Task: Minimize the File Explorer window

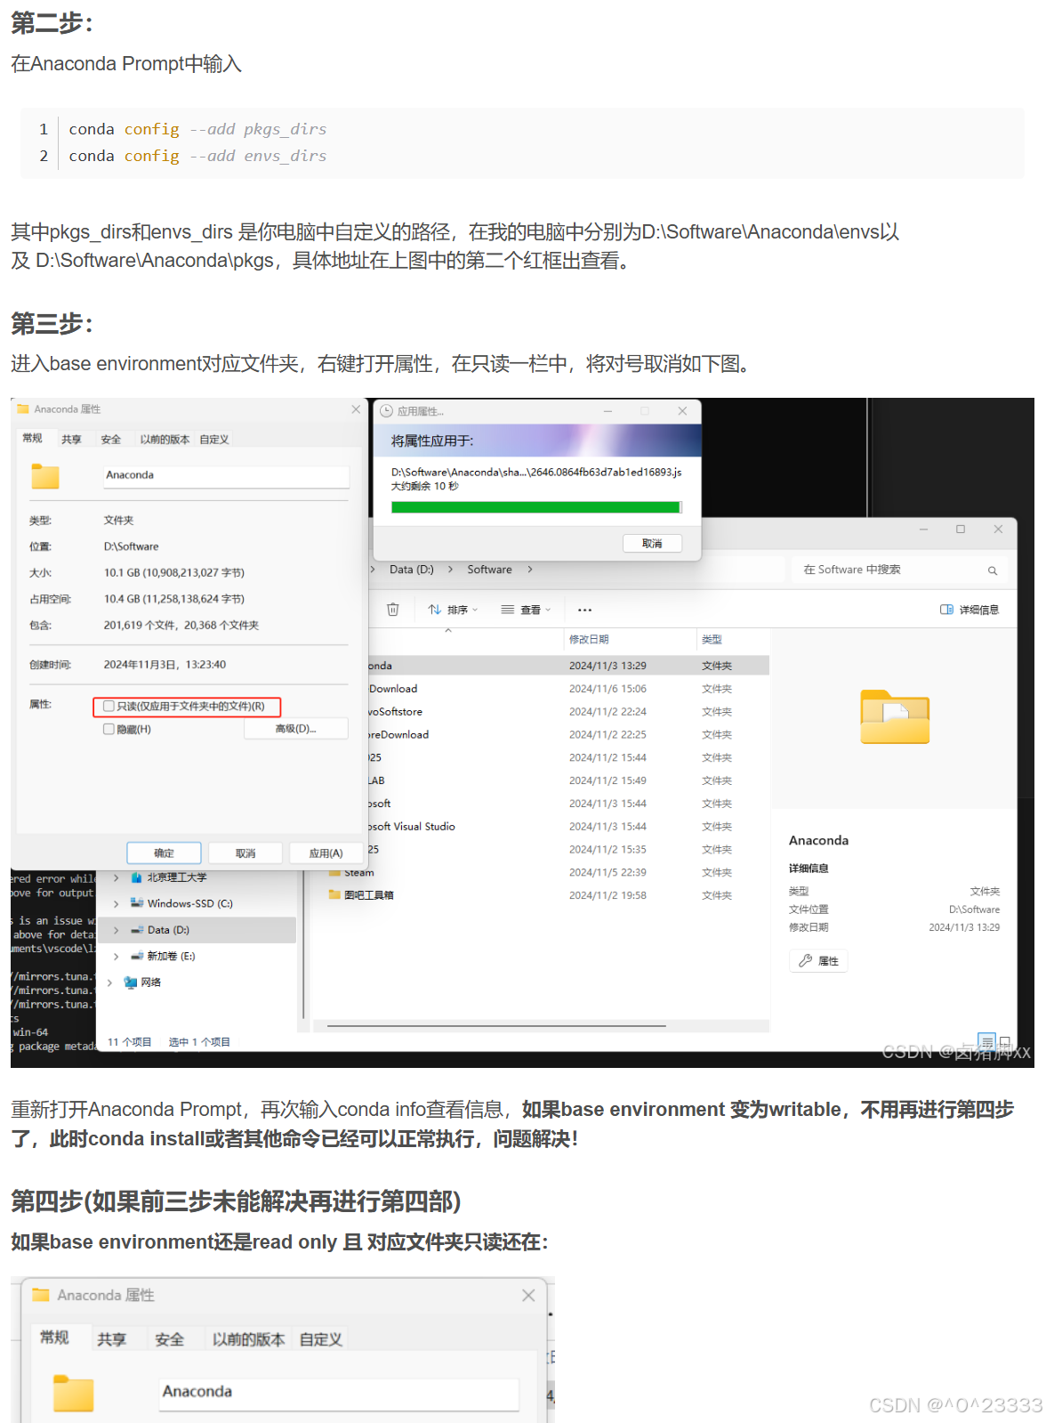Action: coord(923,529)
